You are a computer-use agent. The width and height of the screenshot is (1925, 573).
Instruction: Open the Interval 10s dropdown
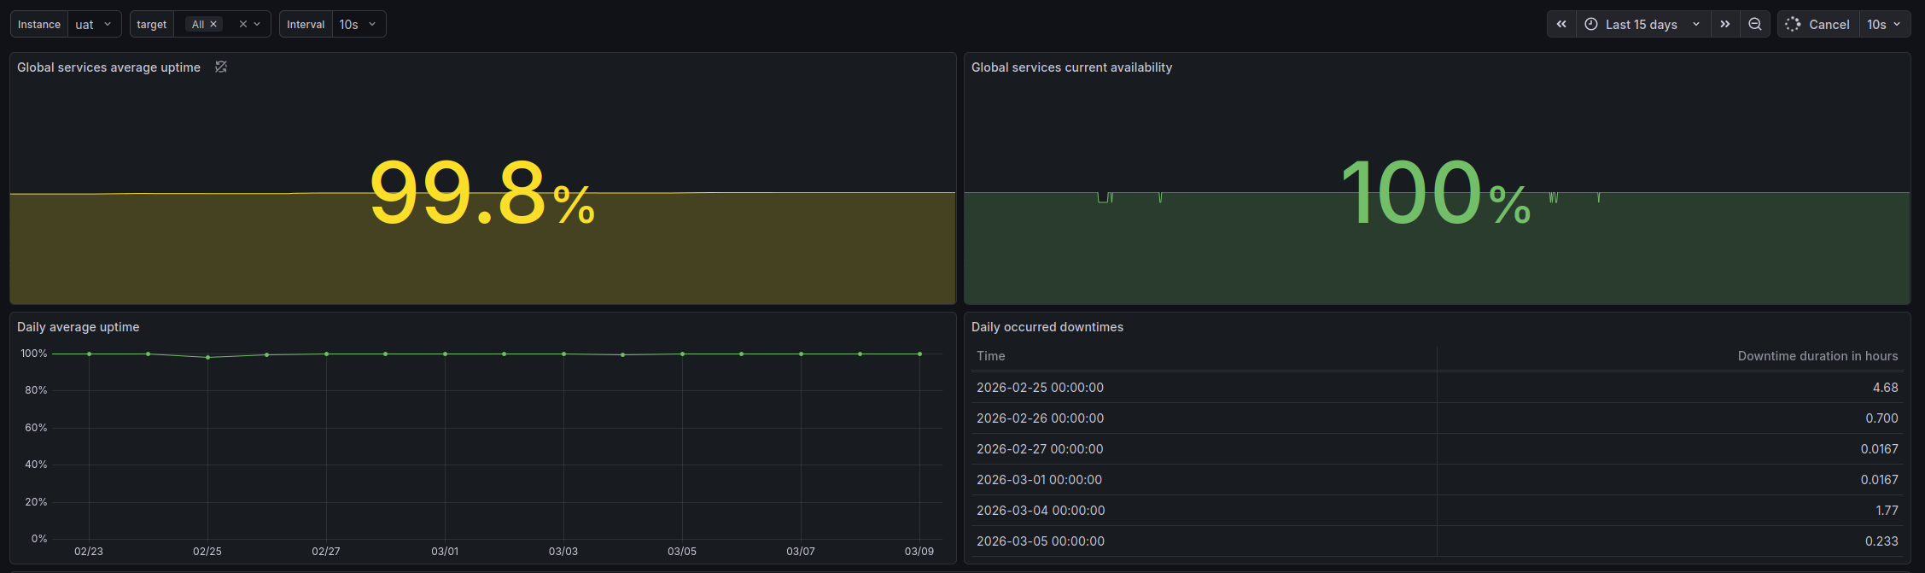[359, 24]
